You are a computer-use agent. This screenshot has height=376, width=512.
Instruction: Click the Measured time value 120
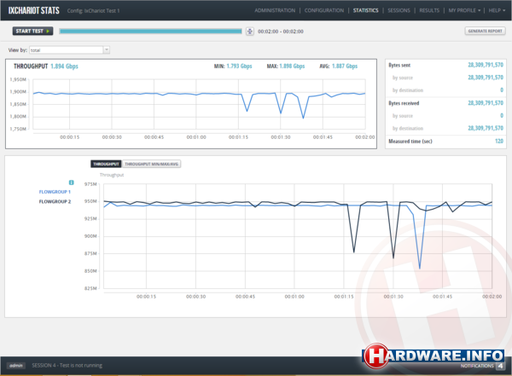[499, 141]
